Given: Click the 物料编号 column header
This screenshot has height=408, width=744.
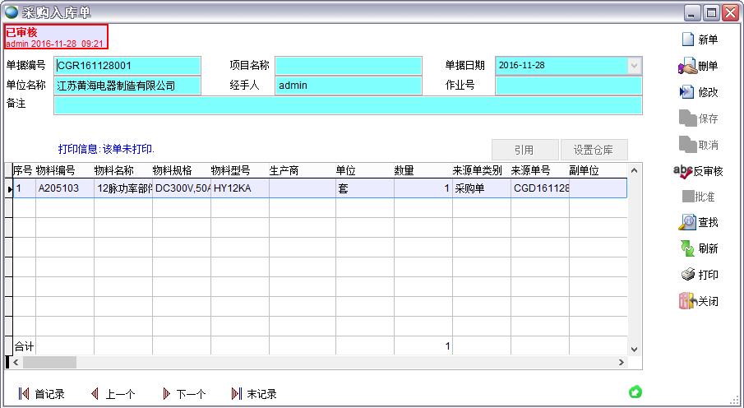Looking at the screenshot, I should (x=56, y=170).
